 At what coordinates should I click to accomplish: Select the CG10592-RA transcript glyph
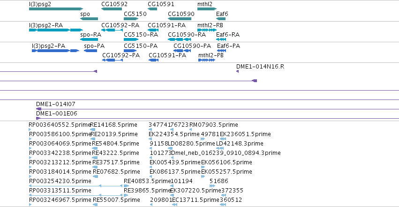pos(112,30)
